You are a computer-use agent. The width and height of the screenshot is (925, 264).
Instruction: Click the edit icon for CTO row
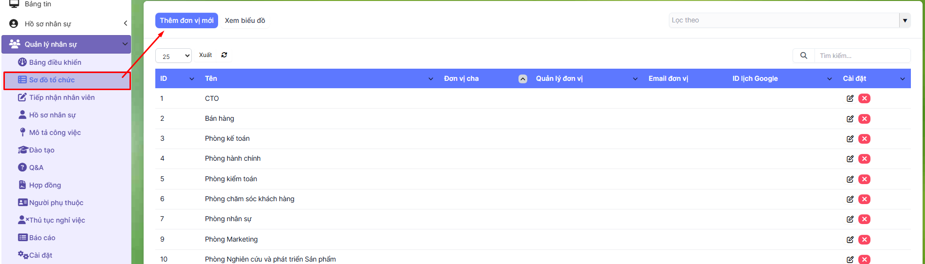(850, 98)
